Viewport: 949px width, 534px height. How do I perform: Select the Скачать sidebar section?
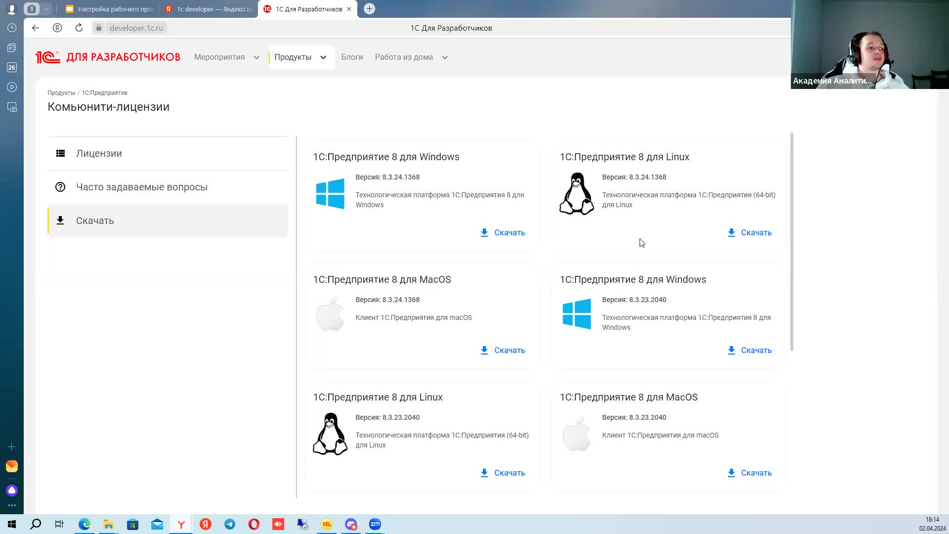pyautogui.click(x=168, y=221)
